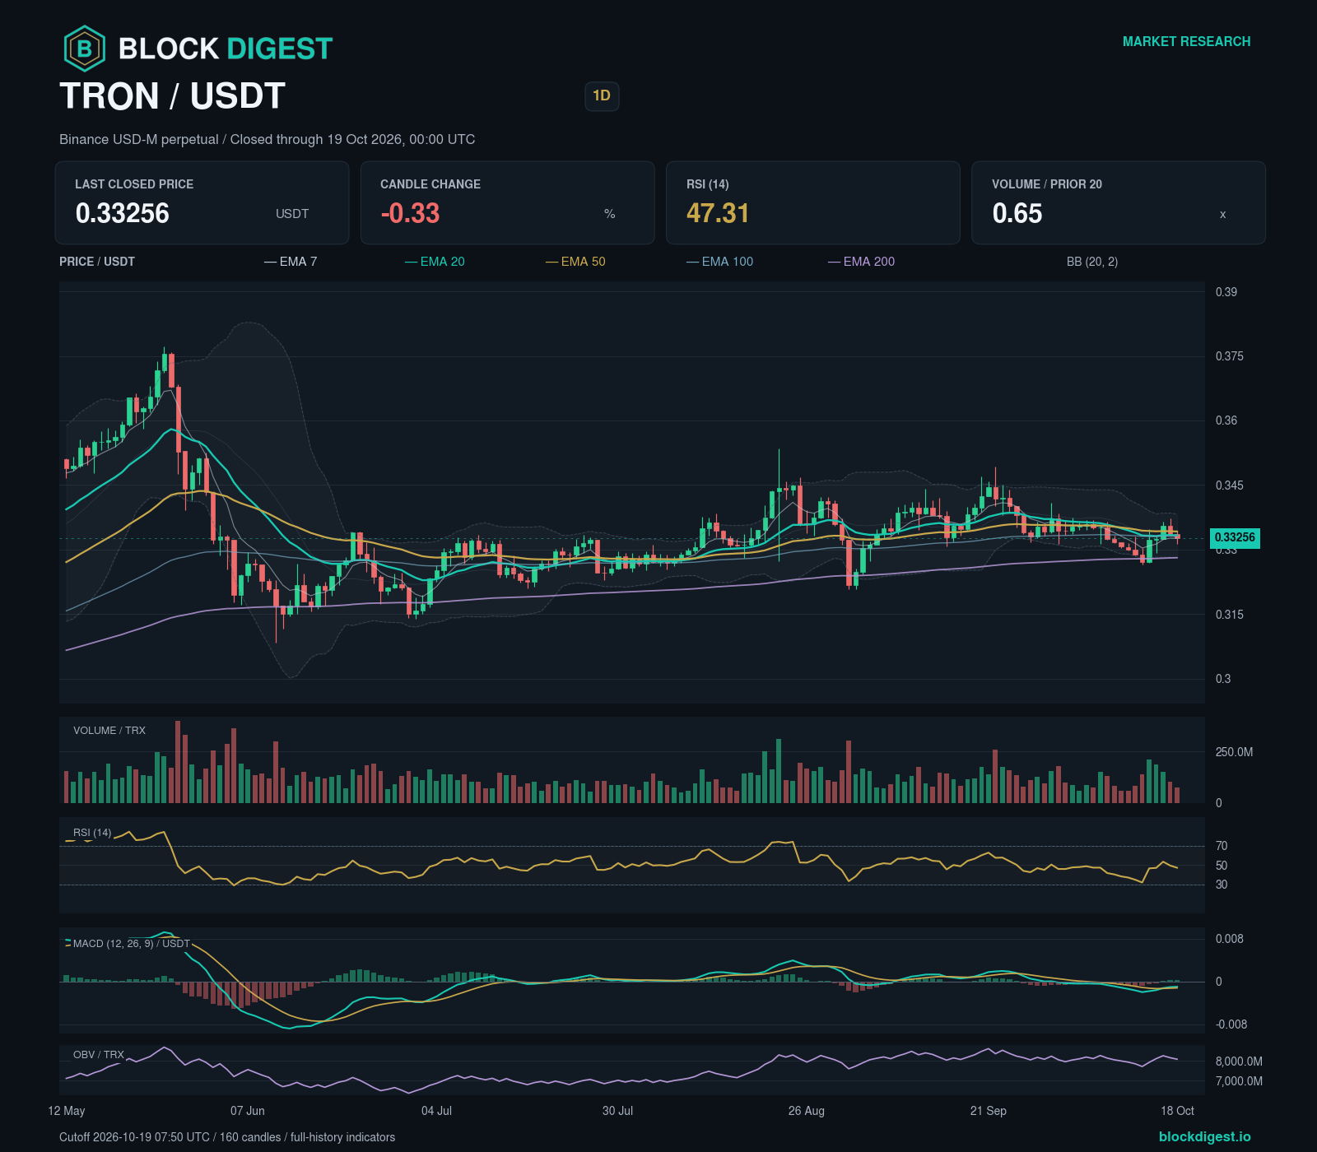
Task: Click the 12 May date axis label
Action: point(67,1111)
